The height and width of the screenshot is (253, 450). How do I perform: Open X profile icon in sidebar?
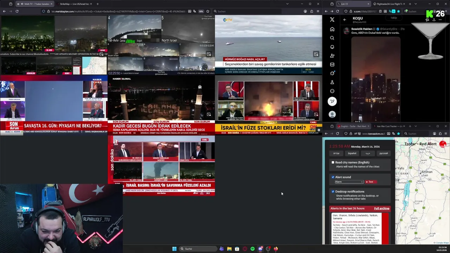pyautogui.click(x=332, y=82)
